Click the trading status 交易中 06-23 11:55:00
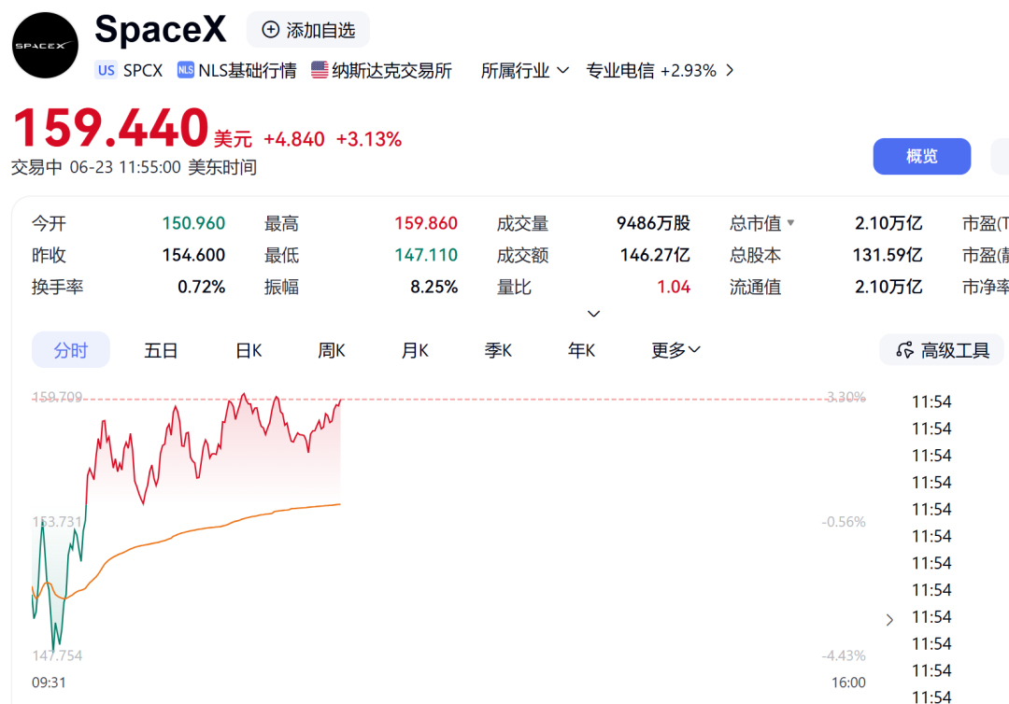This screenshot has height=704, width=1009. click(x=96, y=167)
